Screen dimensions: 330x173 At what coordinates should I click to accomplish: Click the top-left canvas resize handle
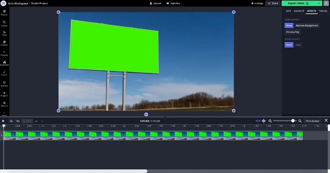[59, 12]
